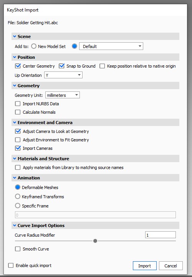Collapse the Environment and Camera section

(15, 123)
